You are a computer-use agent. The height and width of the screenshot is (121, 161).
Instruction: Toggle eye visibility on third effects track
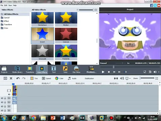pos(2,106)
